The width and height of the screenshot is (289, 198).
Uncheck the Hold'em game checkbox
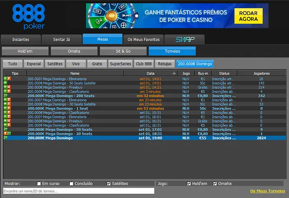pos(189,184)
